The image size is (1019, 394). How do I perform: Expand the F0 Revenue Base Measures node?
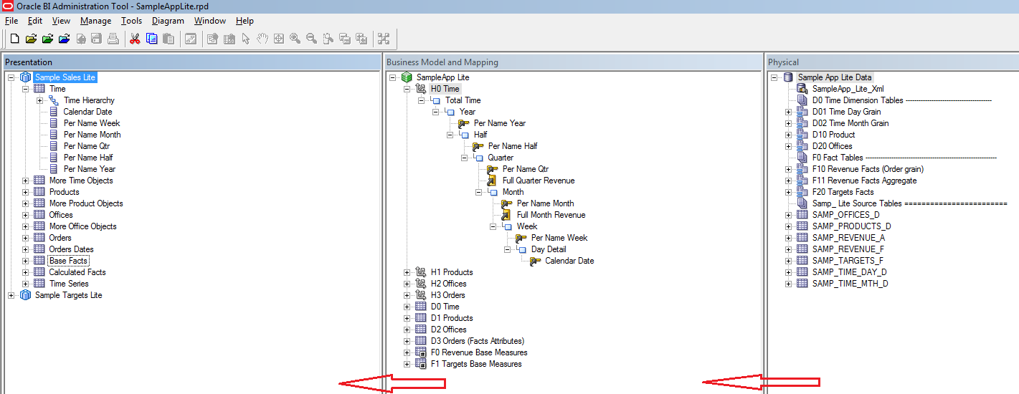(x=407, y=352)
